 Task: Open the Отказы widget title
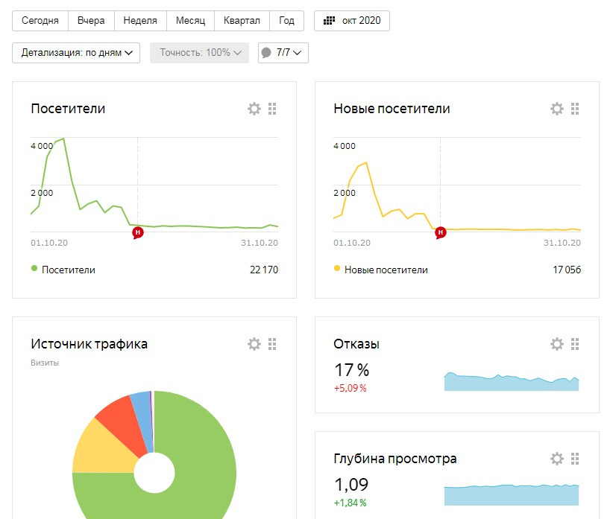pos(356,344)
